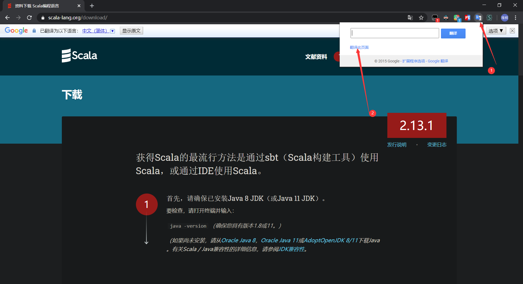Open a new browser tab

92,6
